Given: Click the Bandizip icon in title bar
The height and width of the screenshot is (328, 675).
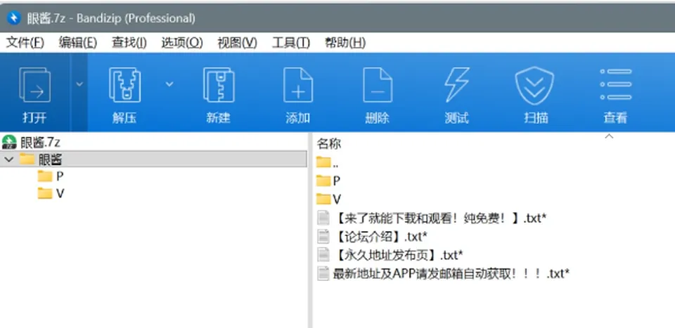Looking at the screenshot, I should (x=14, y=18).
